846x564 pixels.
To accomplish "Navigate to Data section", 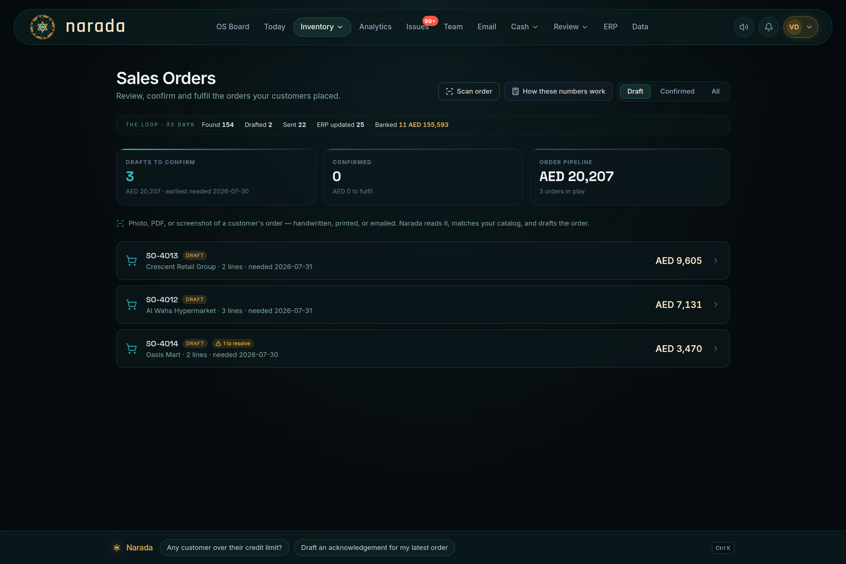I will coord(640,27).
